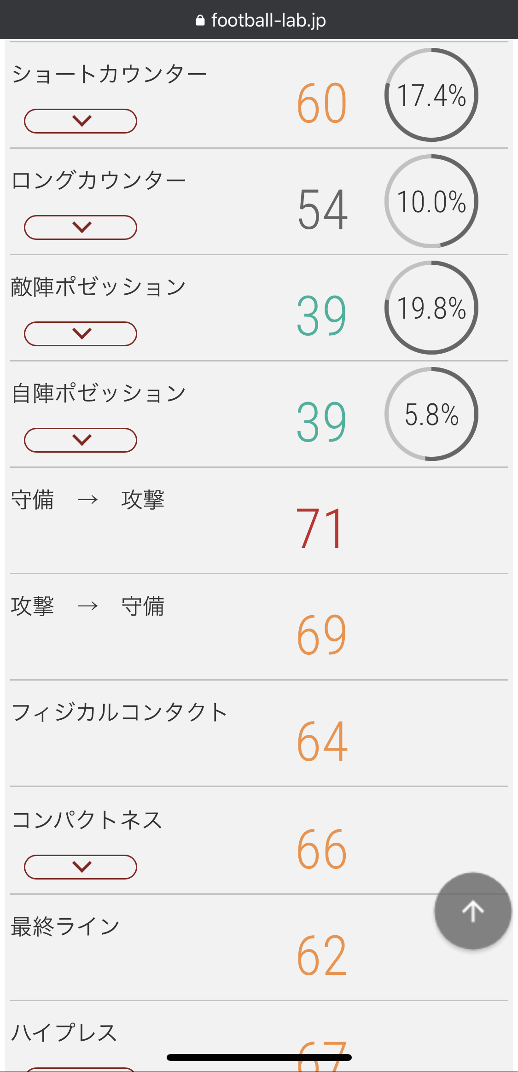Click the 17.4% circular gauge

(x=431, y=95)
